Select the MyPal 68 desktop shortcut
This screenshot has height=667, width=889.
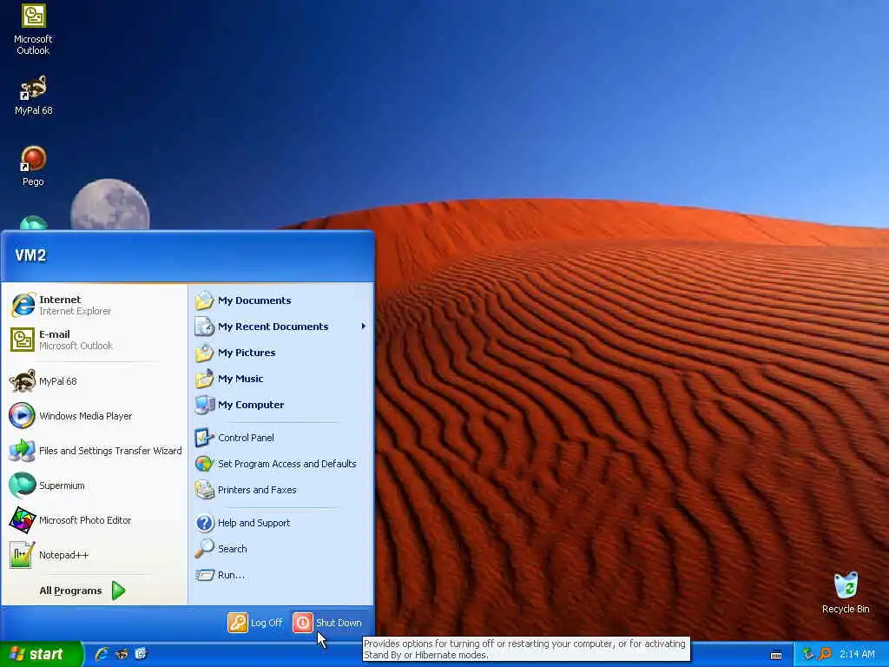pyautogui.click(x=34, y=95)
